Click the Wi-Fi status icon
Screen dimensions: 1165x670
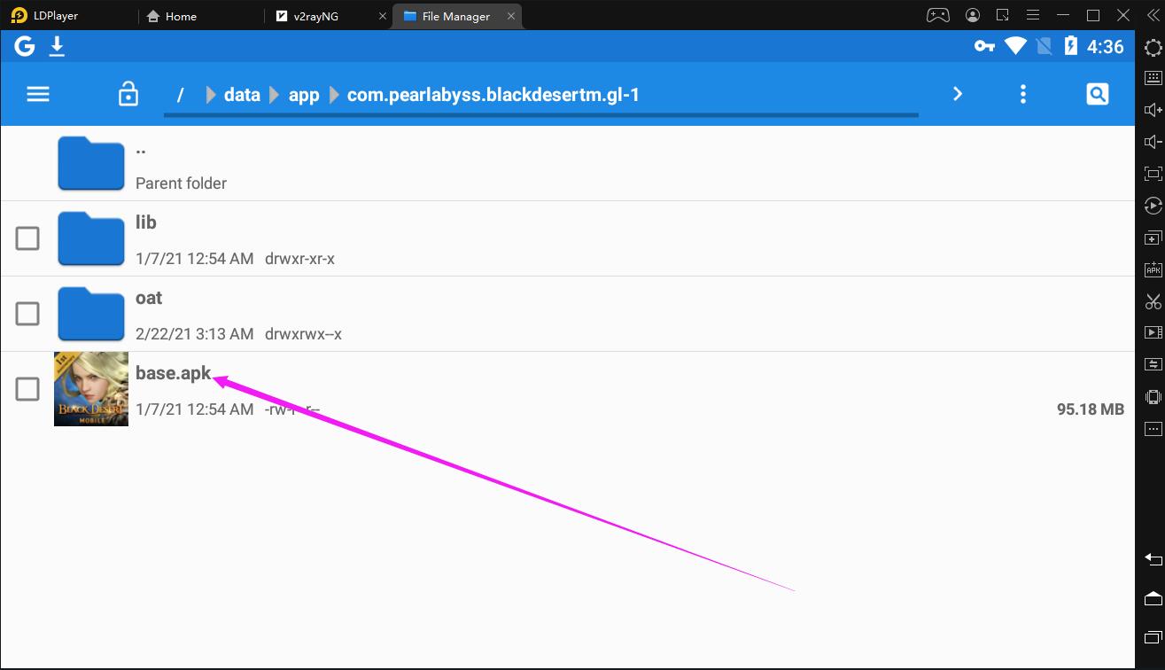tap(1015, 46)
